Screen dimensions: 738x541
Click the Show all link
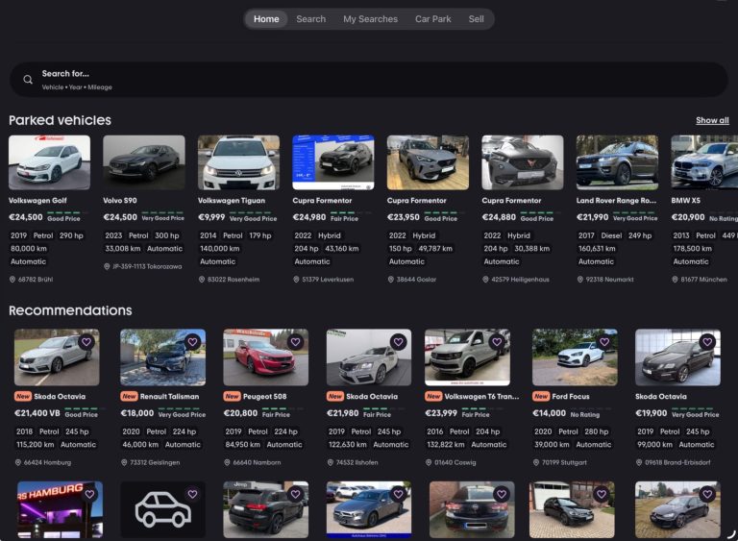coord(712,120)
